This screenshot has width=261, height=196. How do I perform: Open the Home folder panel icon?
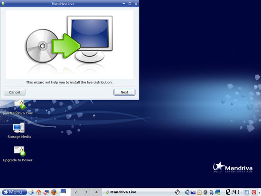click(39, 192)
